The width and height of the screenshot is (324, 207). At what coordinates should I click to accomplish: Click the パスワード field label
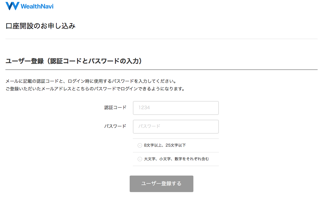pos(115,126)
